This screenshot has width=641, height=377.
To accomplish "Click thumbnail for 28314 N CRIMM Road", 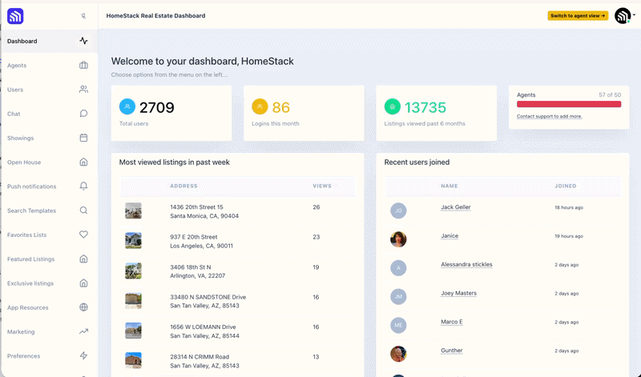I will 133,360.
